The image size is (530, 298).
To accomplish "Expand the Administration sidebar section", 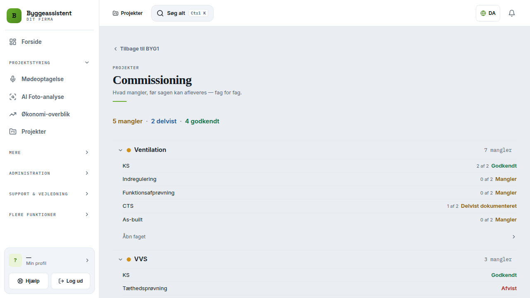I will tap(49, 173).
